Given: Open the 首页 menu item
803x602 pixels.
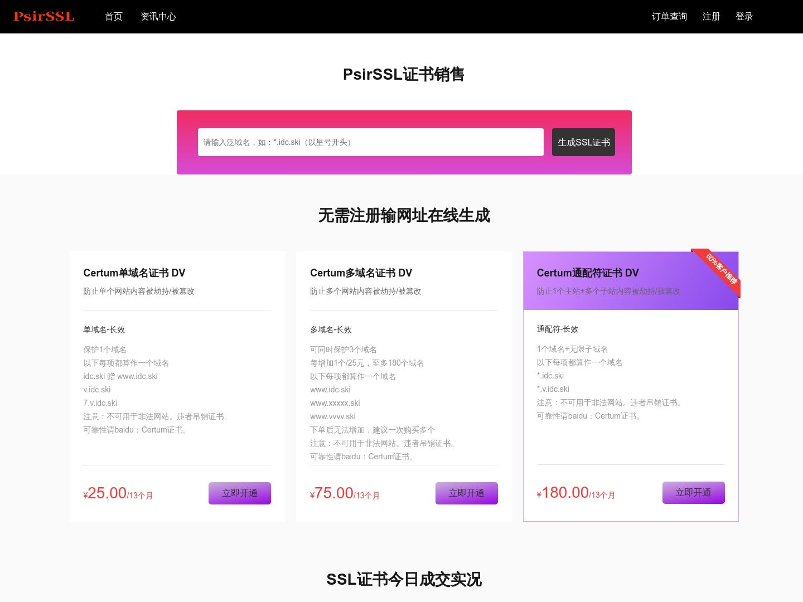Looking at the screenshot, I should 114,17.
